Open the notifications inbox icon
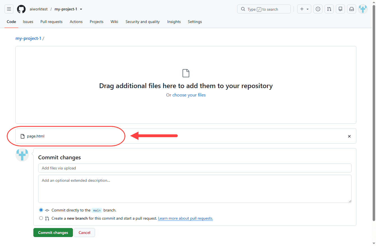This screenshot has height=246, width=376. pos(352,9)
